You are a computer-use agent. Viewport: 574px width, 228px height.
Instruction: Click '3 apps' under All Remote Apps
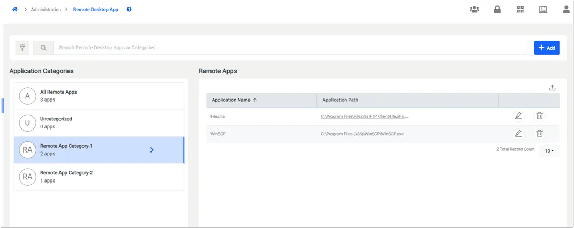point(48,100)
